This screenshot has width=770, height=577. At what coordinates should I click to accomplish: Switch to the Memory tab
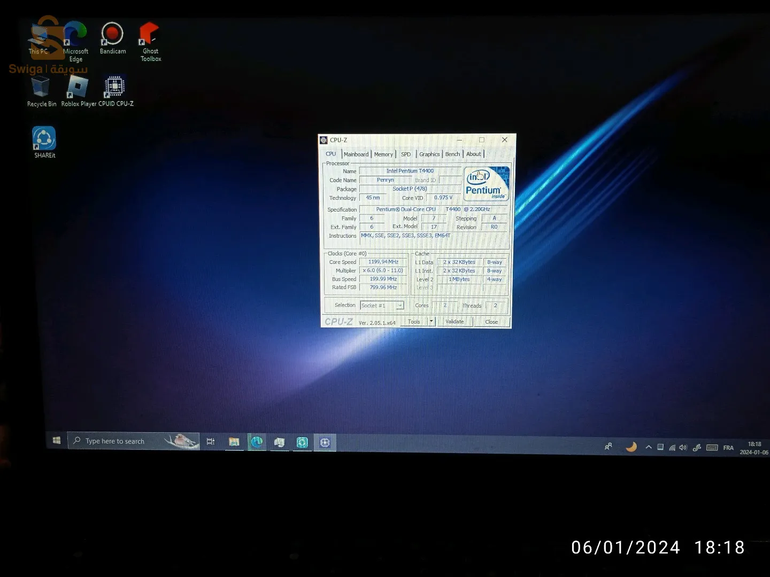tap(383, 154)
